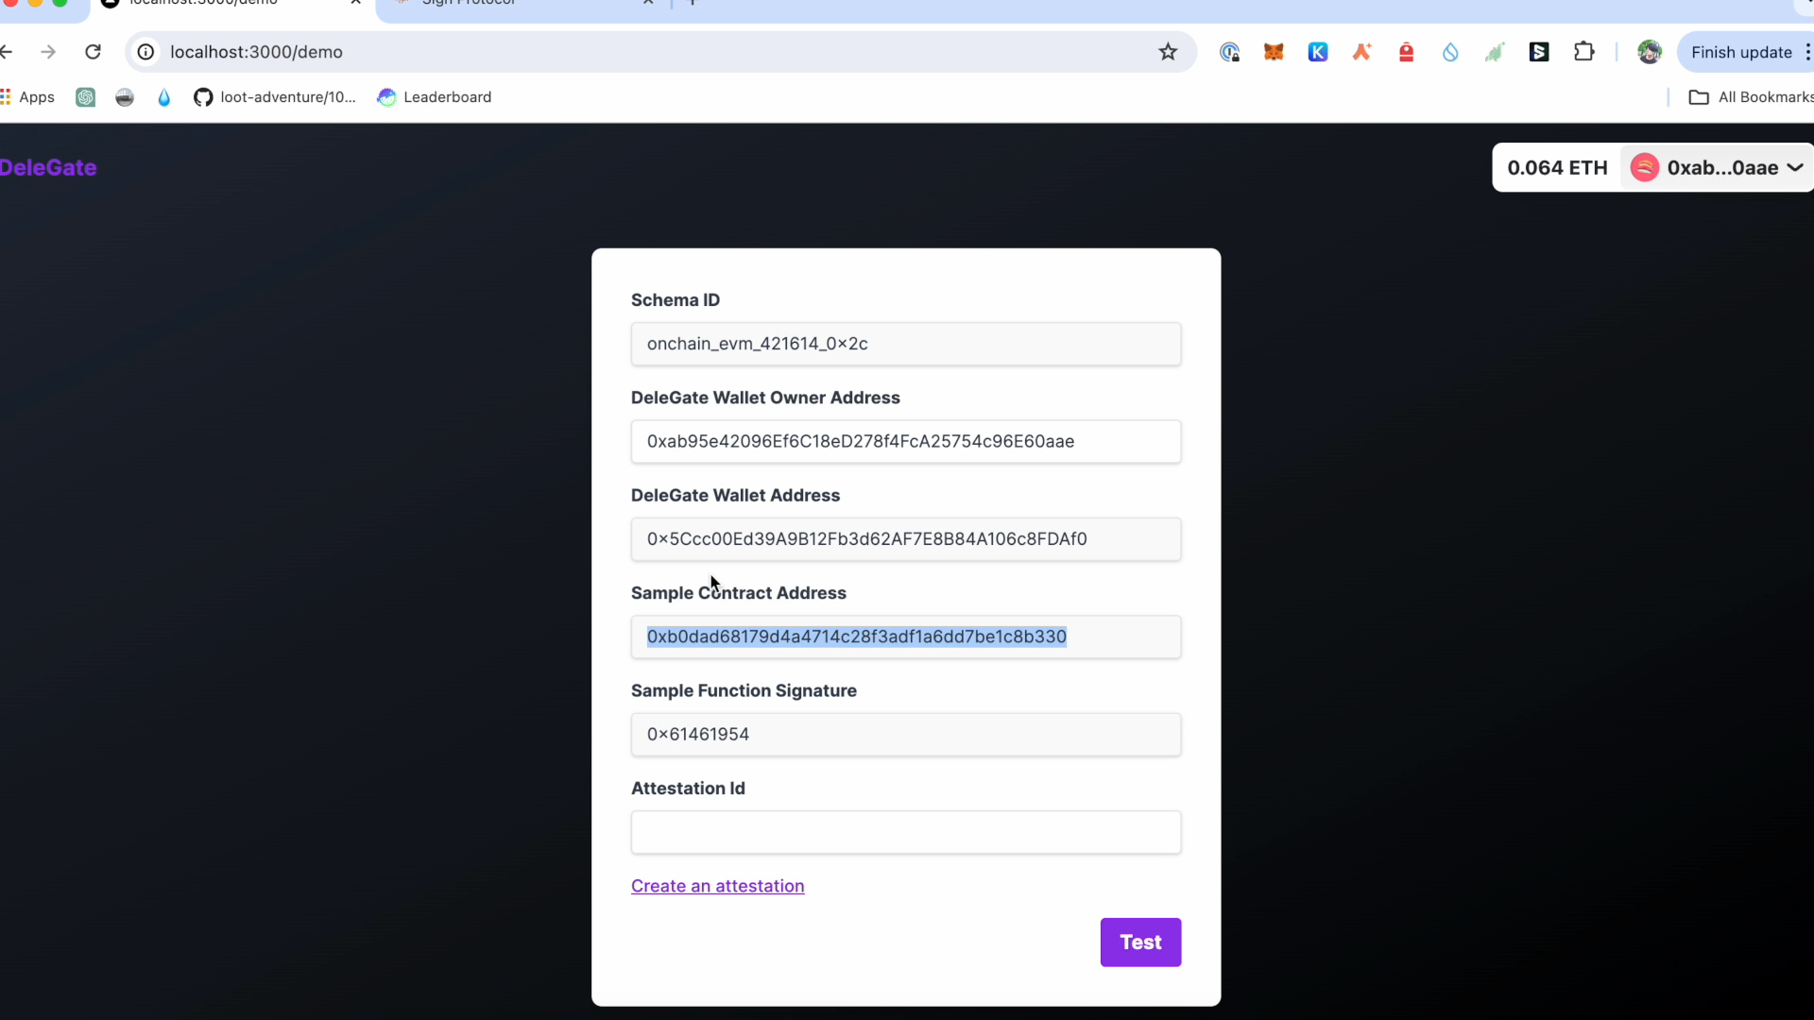Go forward with the browser arrow
The width and height of the screenshot is (1814, 1020).
[x=48, y=52]
